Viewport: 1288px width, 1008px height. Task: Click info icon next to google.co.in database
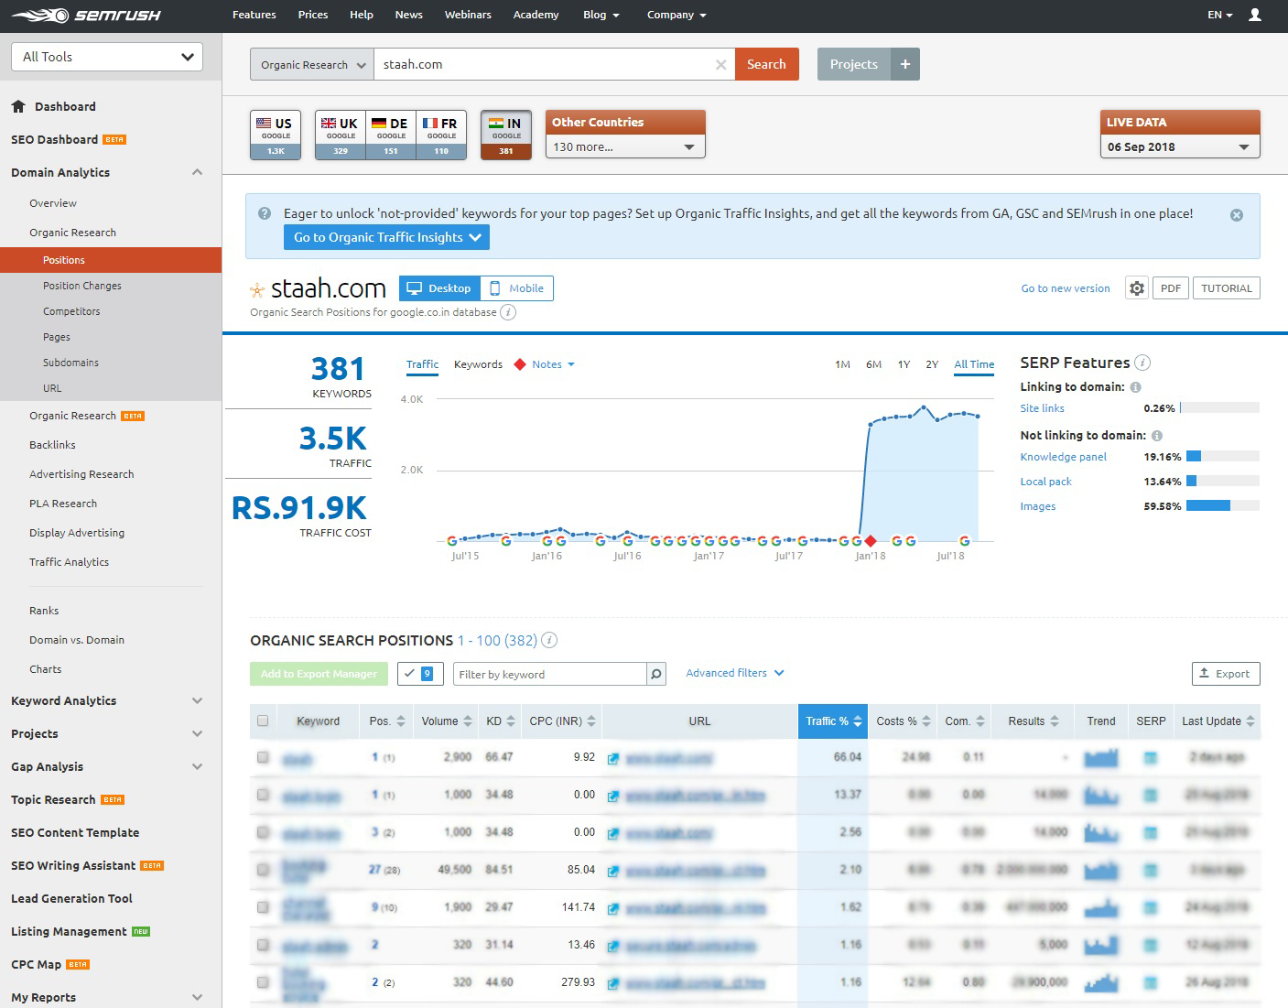click(509, 312)
